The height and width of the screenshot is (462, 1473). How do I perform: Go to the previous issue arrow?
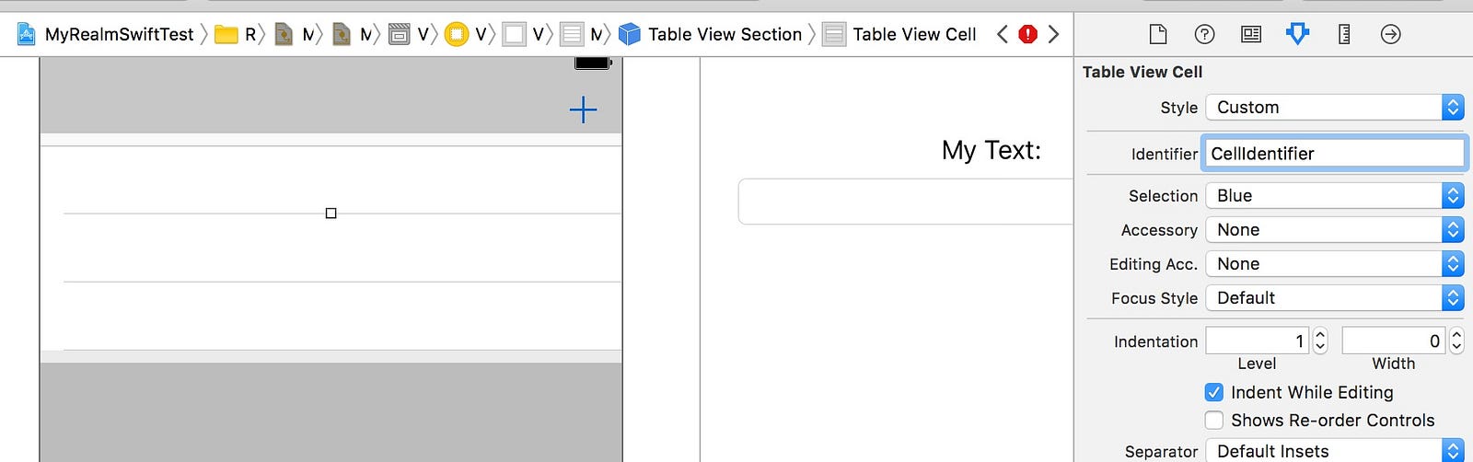1003,34
